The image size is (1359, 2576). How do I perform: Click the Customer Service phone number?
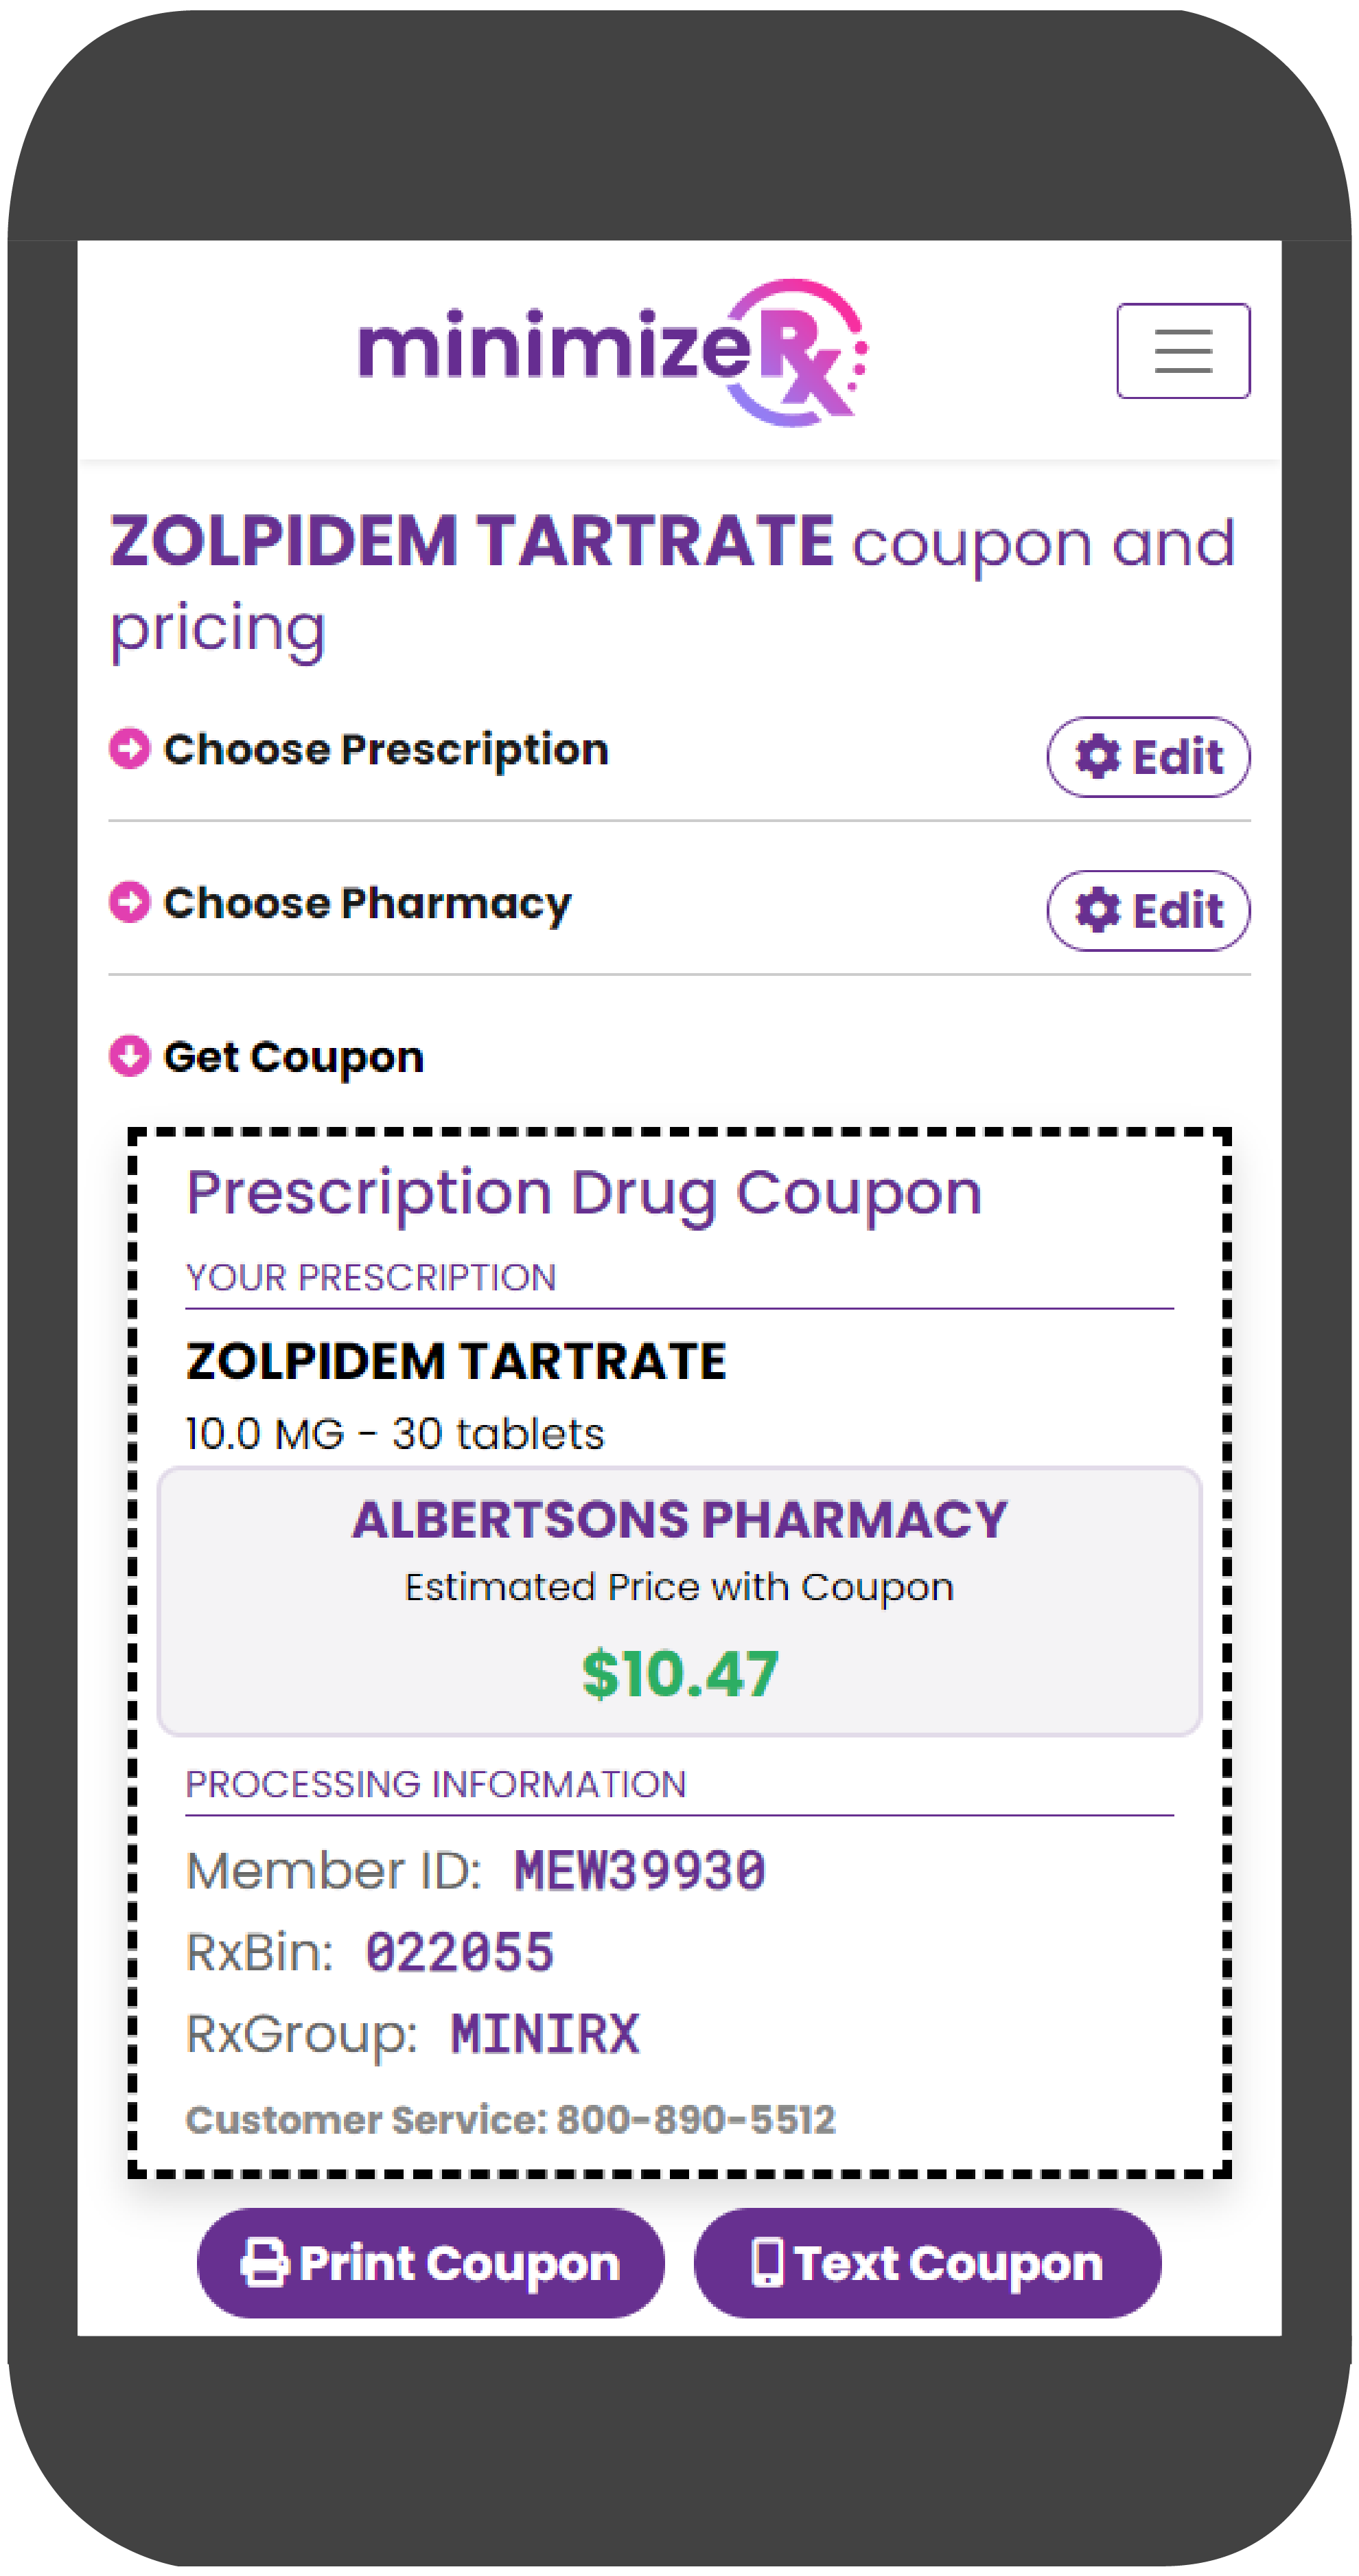coord(695,2120)
